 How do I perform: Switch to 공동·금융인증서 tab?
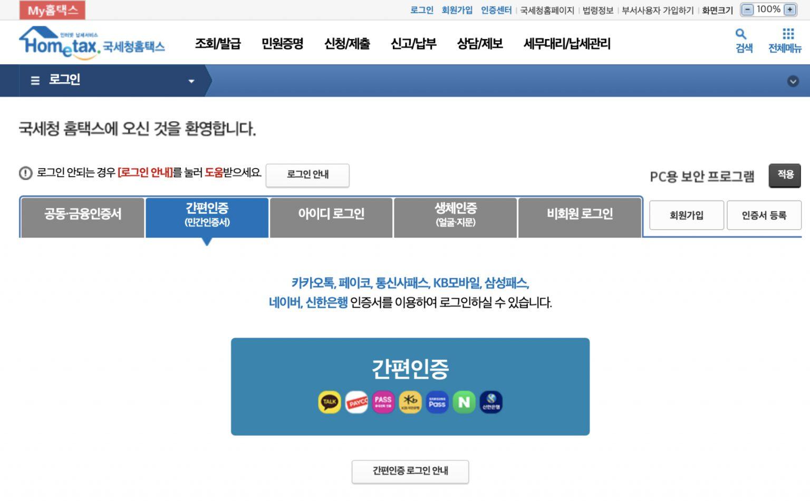(x=83, y=214)
